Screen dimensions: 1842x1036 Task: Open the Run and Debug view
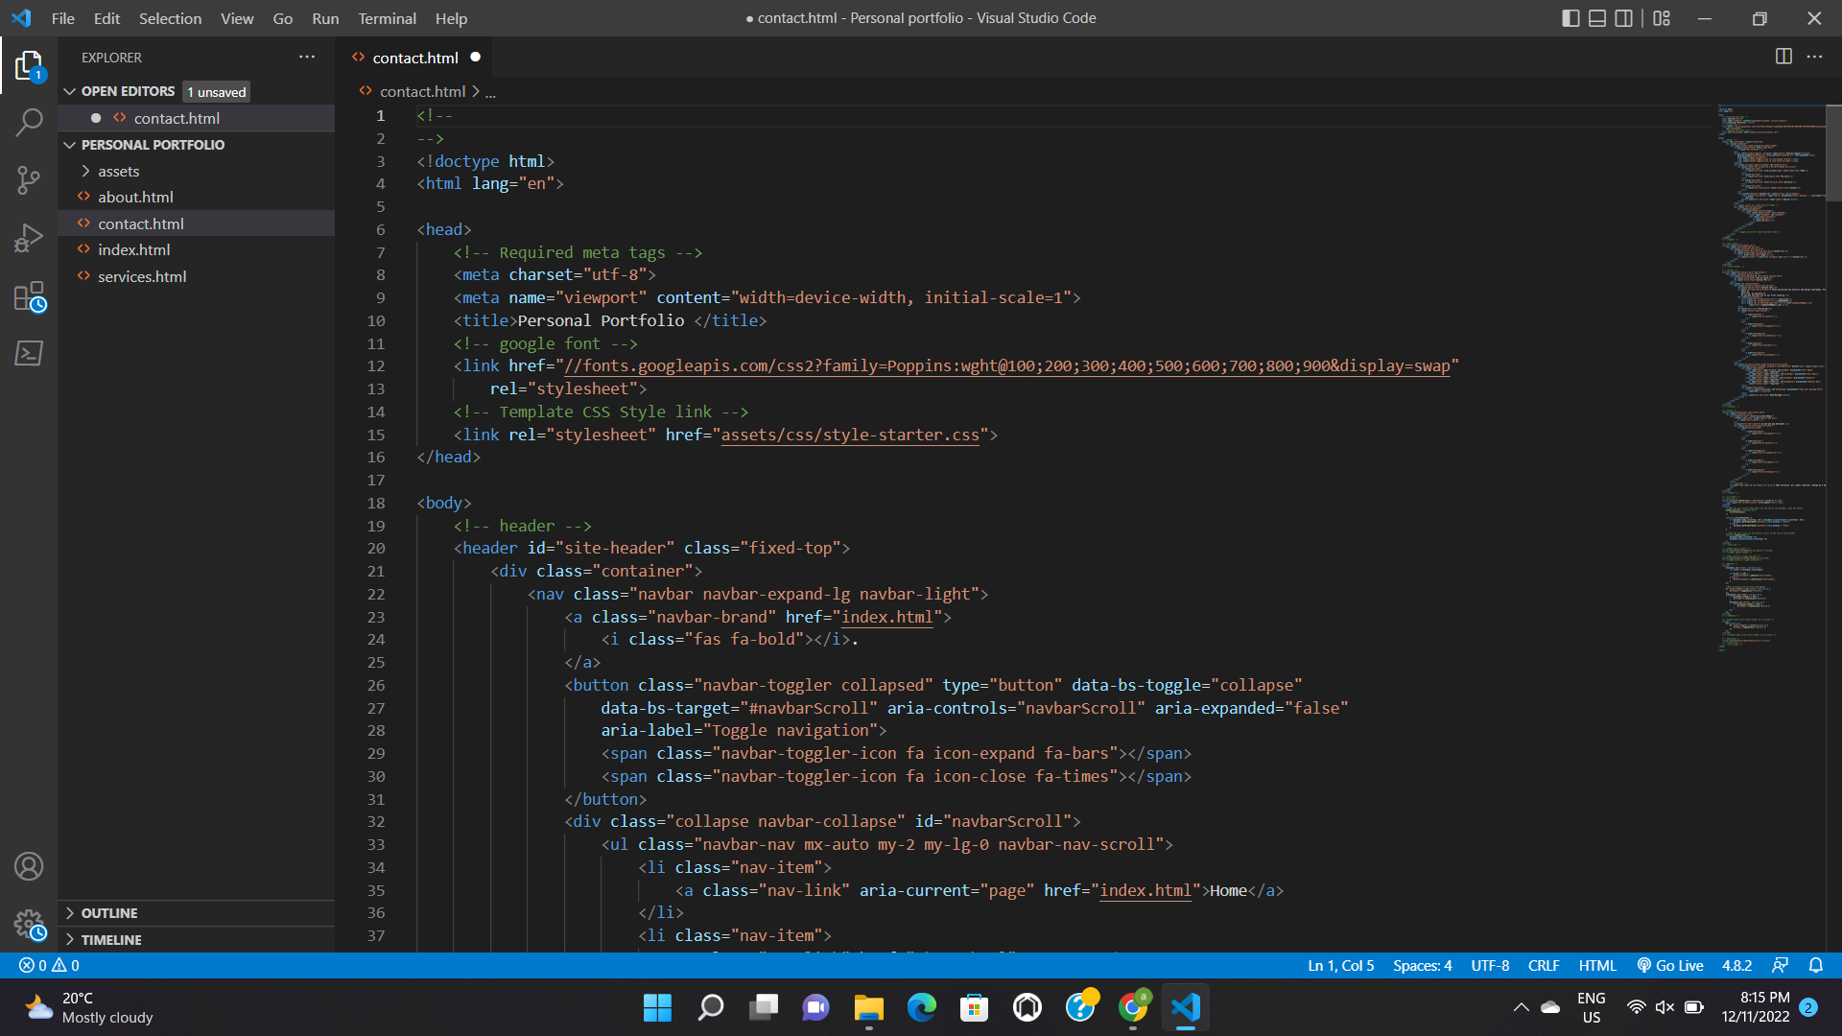click(29, 238)
